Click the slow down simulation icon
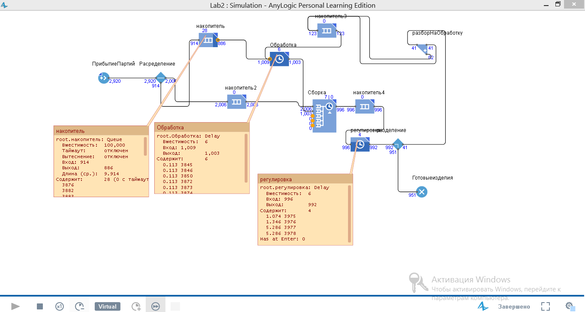Image resolution: width=585 pixels, height=312 pixels. pos(80,306)
